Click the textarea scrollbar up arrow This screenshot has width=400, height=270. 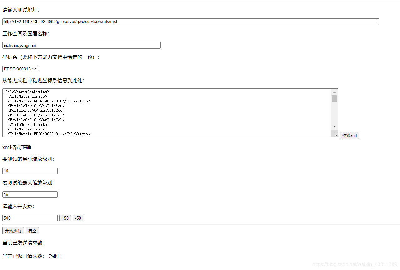[x=334, y=92]
